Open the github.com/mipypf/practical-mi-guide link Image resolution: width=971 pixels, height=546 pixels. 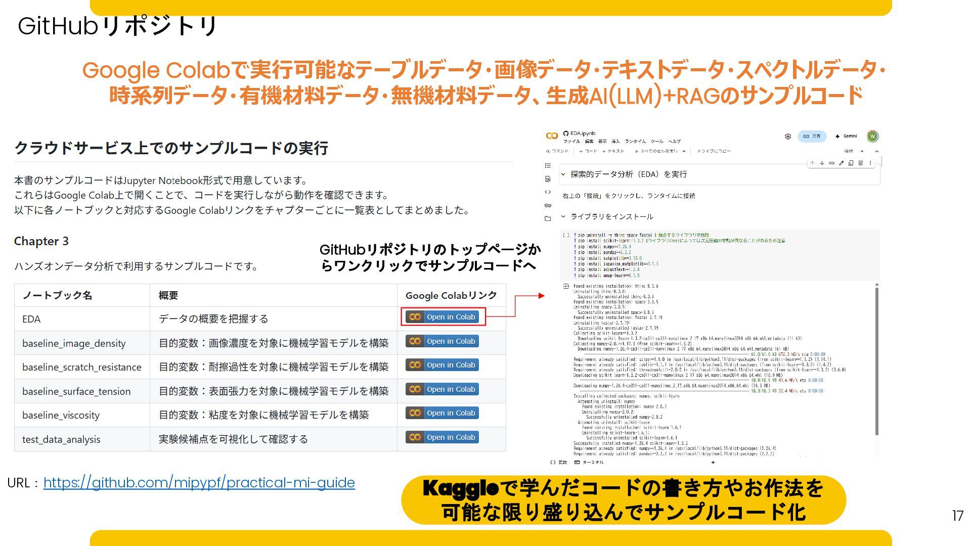[x=199, y=483]
